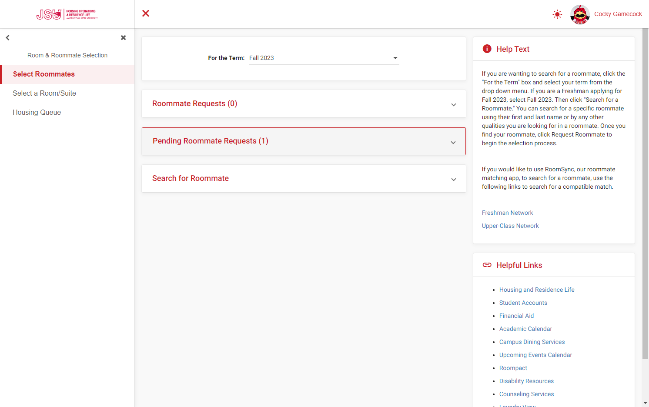Open the Student Accounts link
This screenshot has width=649, height=407.
[x=523, y=303]
